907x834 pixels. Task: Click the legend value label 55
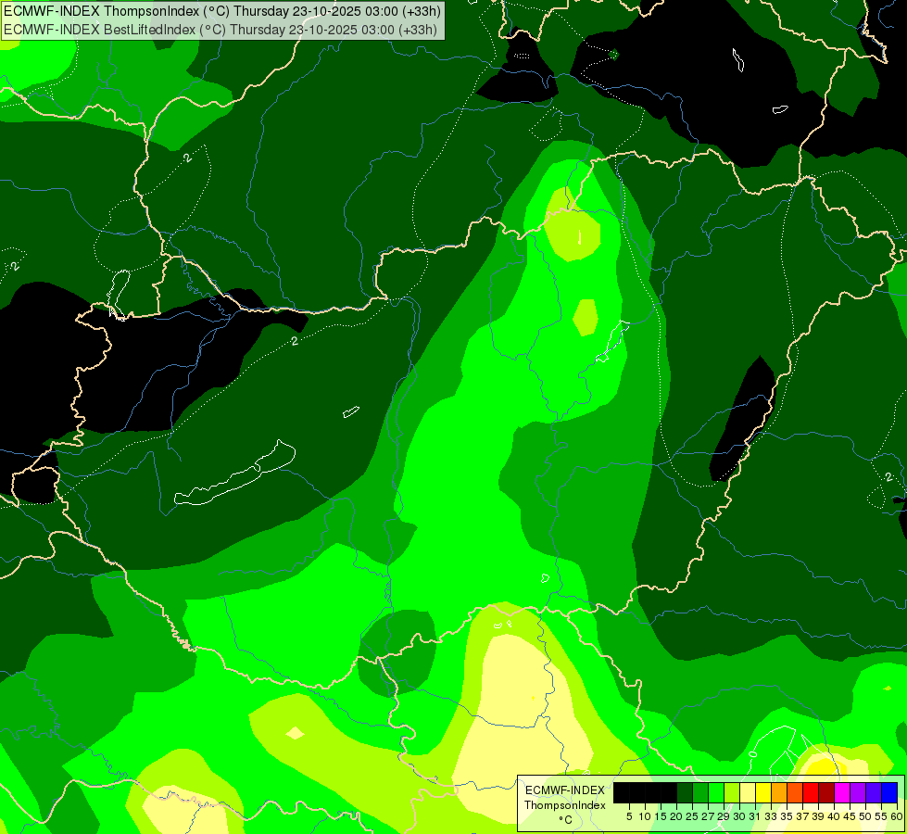click(x=881, y=816)
